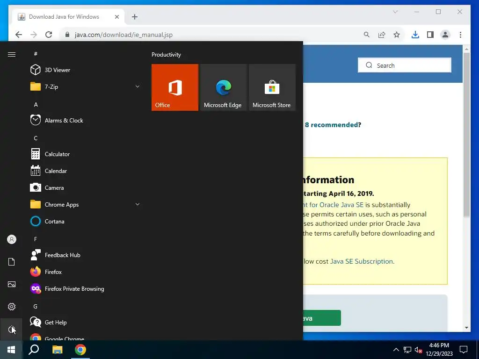The image size is (479, 359).
Task: Click the Office tile
Action: click(175, 87)
